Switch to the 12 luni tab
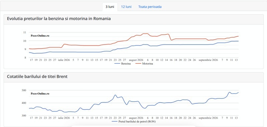The width and height of the screenshot is (267, 127). (x=126, y=7)
